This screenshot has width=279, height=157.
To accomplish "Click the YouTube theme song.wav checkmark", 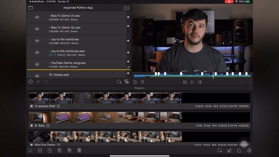I will coord(128,67).
